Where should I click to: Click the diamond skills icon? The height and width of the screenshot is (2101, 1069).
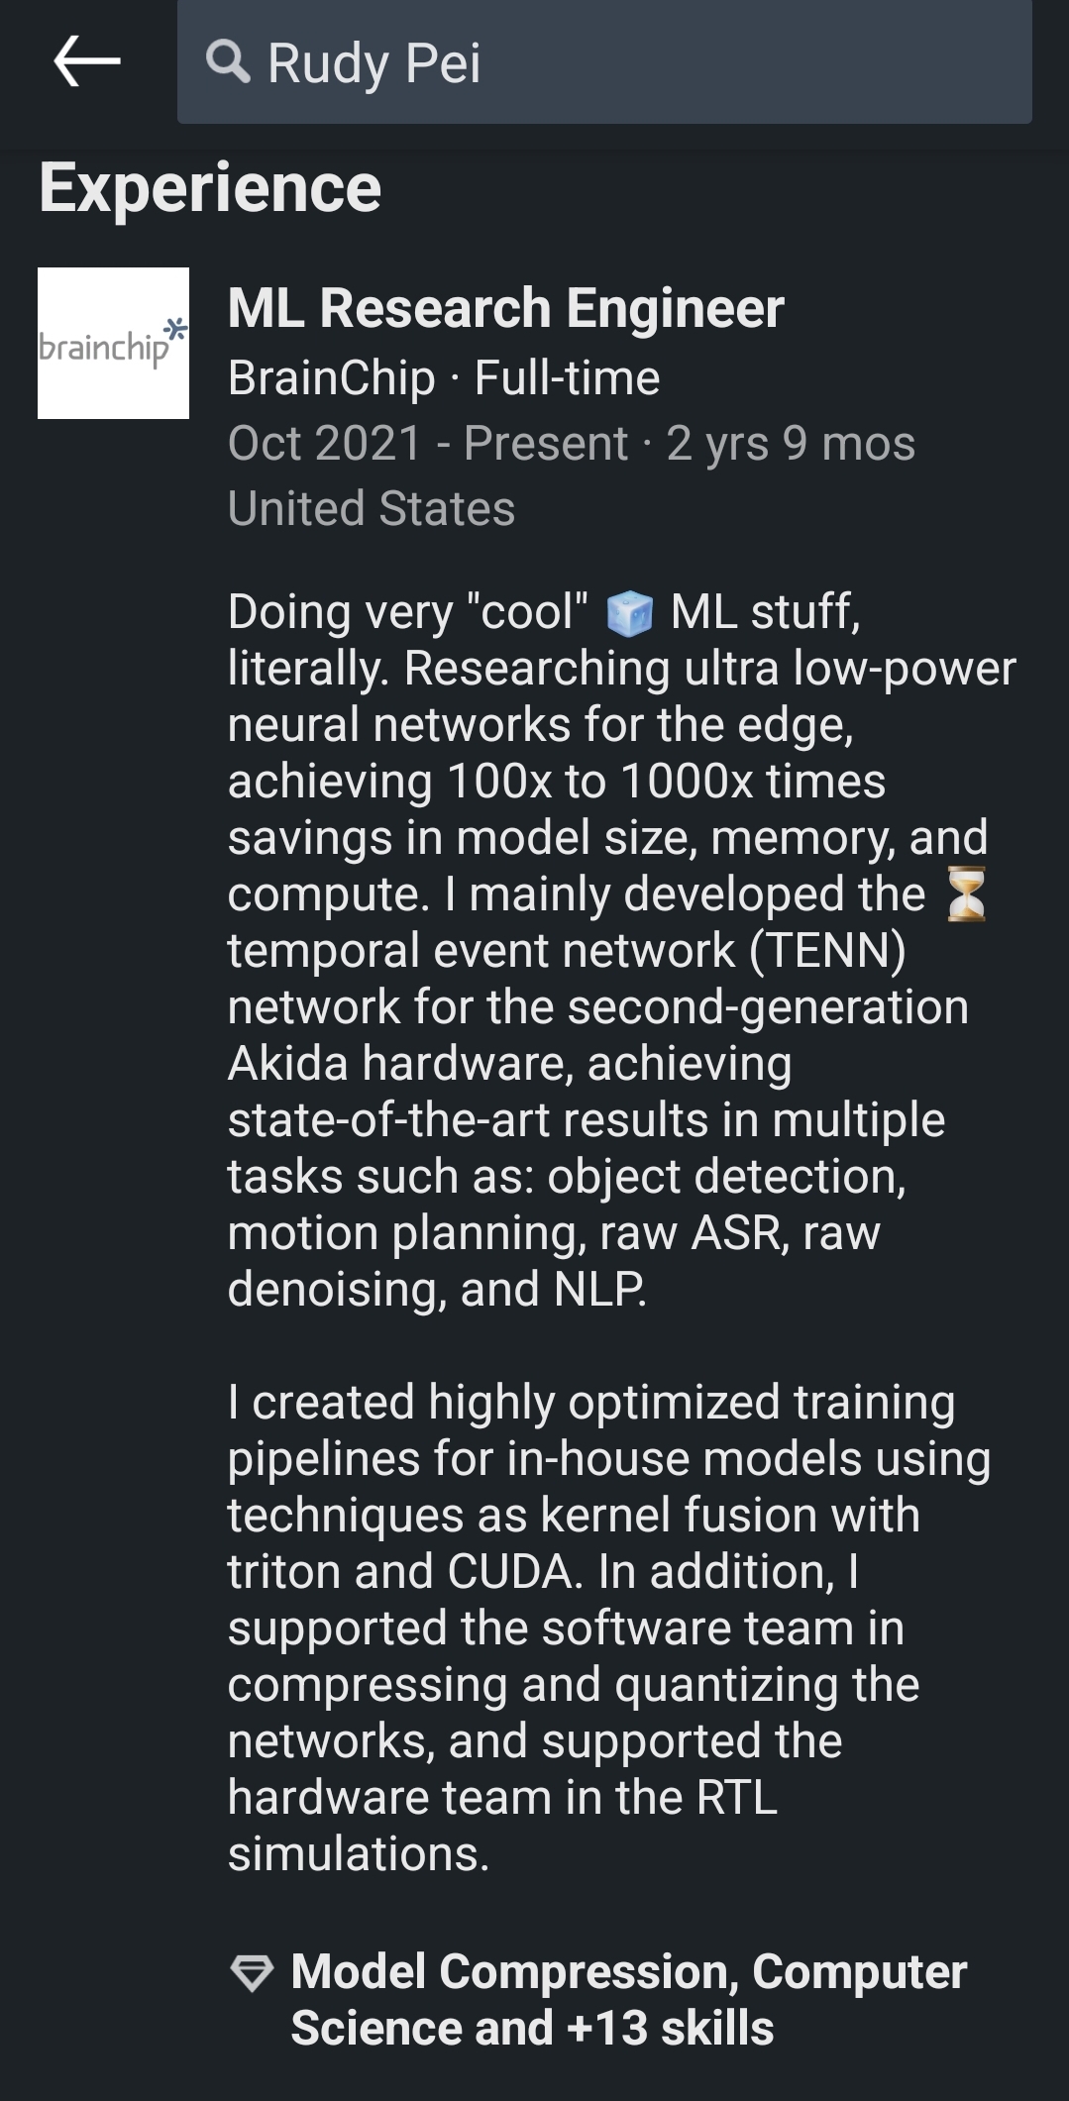point(252,1972)
